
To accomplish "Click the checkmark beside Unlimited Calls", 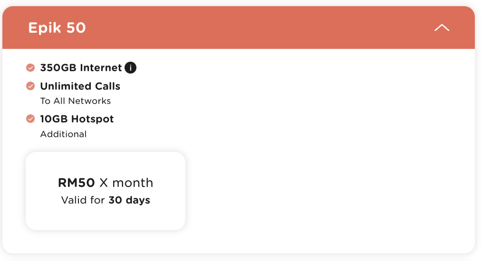I will 30,86.
